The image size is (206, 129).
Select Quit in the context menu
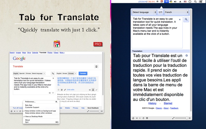pos(27,122)
